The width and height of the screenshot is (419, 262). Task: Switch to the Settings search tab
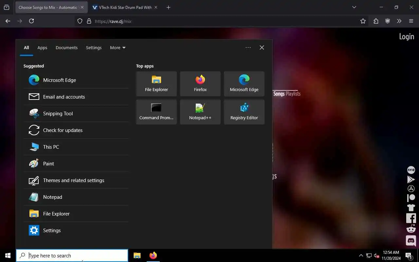tap(94, 47)
